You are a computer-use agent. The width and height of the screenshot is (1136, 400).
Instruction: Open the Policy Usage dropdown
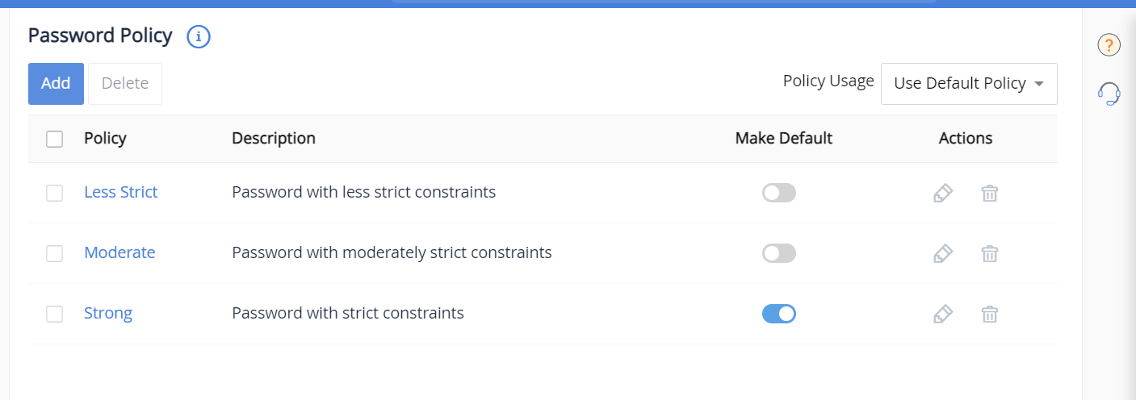(969, 84)
